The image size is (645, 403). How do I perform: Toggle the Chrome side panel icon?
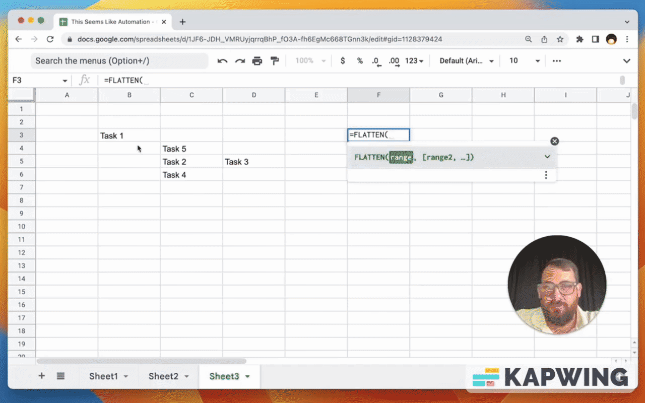[595, 39]
